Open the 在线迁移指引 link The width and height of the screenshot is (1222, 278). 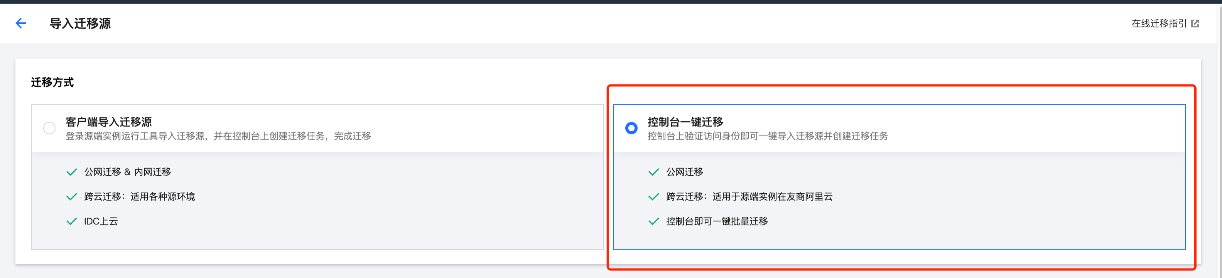1158,23
